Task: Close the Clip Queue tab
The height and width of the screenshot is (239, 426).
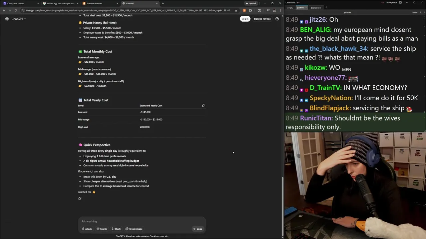Action: [x=38, y=3]
